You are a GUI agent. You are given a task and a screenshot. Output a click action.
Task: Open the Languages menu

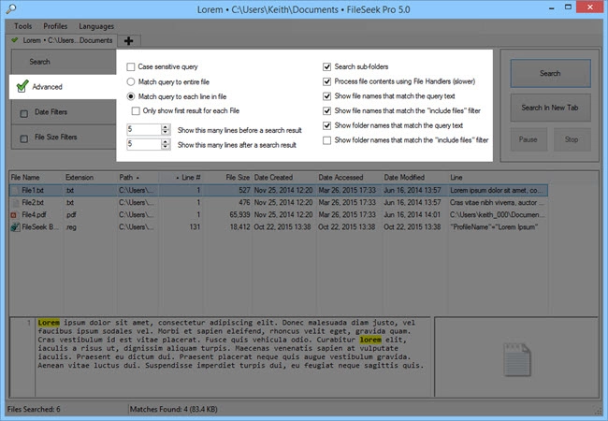pos(96,26)
